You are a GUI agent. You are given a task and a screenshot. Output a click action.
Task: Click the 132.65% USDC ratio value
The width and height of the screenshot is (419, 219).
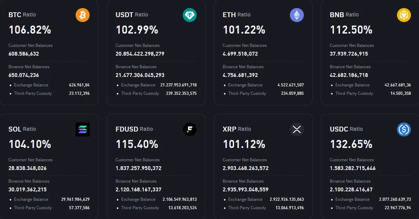click(351, 144)
